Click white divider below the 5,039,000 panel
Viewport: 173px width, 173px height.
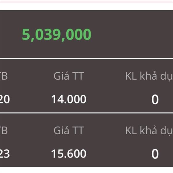coord(86,58)
